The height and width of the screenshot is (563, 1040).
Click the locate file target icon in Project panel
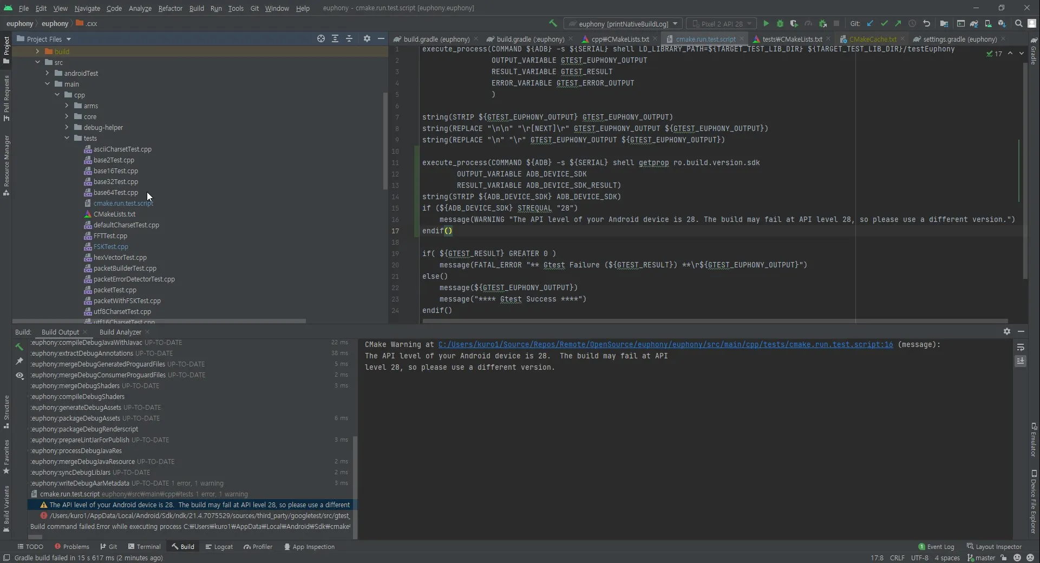321,39
